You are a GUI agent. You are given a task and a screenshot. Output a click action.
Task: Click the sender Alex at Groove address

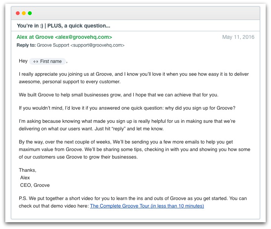pos(64,37)
